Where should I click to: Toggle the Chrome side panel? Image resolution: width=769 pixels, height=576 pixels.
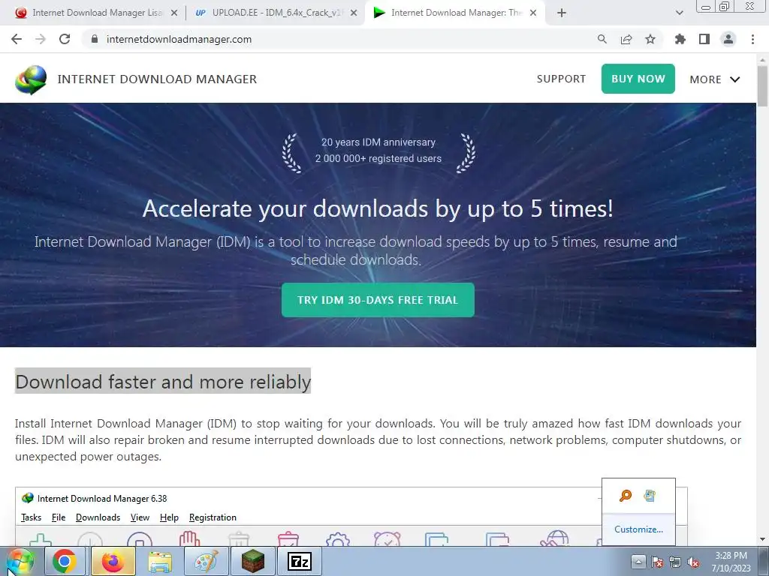click(704, 39)
